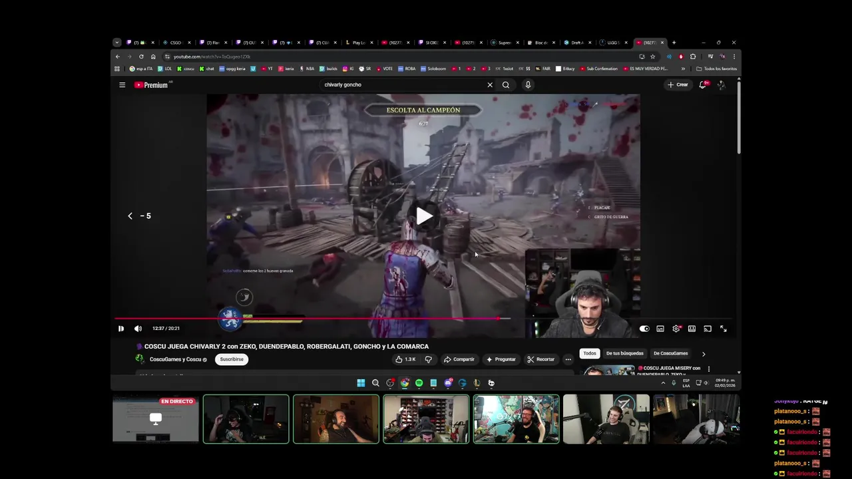852x479 pixels.
Task: Open browser home page button
Action: click(x=153, y=57)
